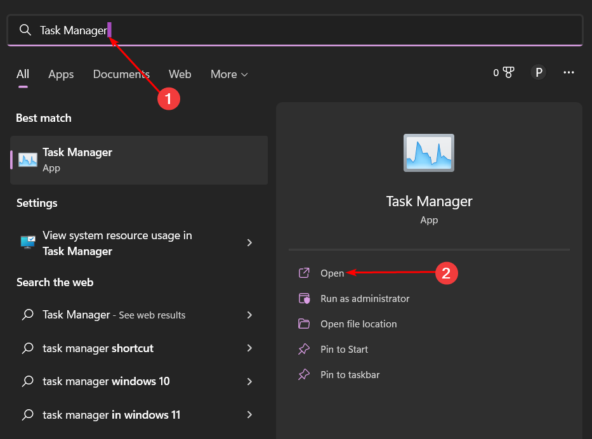This screenshot has width=592, height=439.
Task: Click the search magnifier icon in search box
Action: coord(25,30)
